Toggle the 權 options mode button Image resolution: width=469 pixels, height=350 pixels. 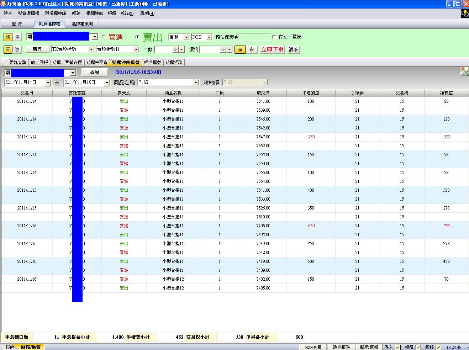[17, 37]
